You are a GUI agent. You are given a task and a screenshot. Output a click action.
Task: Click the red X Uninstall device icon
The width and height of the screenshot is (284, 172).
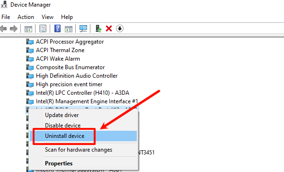tap(109, 28)
